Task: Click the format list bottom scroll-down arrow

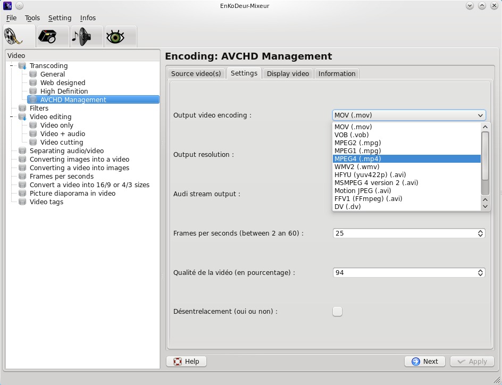Action: 486,206
